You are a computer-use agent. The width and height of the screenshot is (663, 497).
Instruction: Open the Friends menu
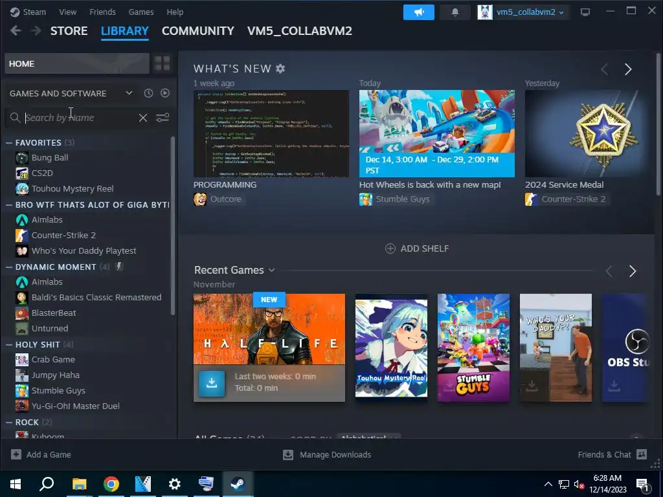coord(102,12)
